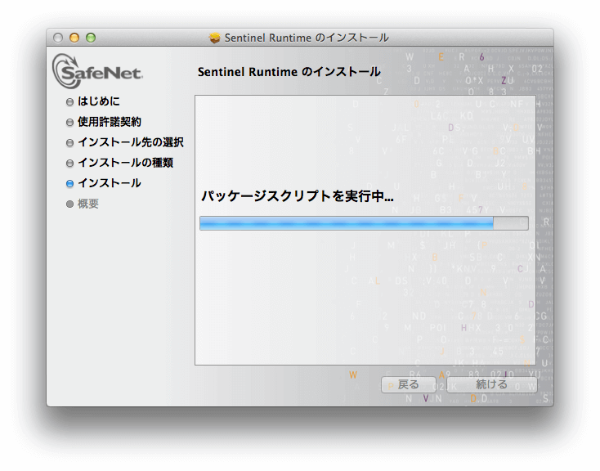Screen dimensions: 600x471
Task: Click the bullet beside 使用許諾契約
Action: click(69, 123)
